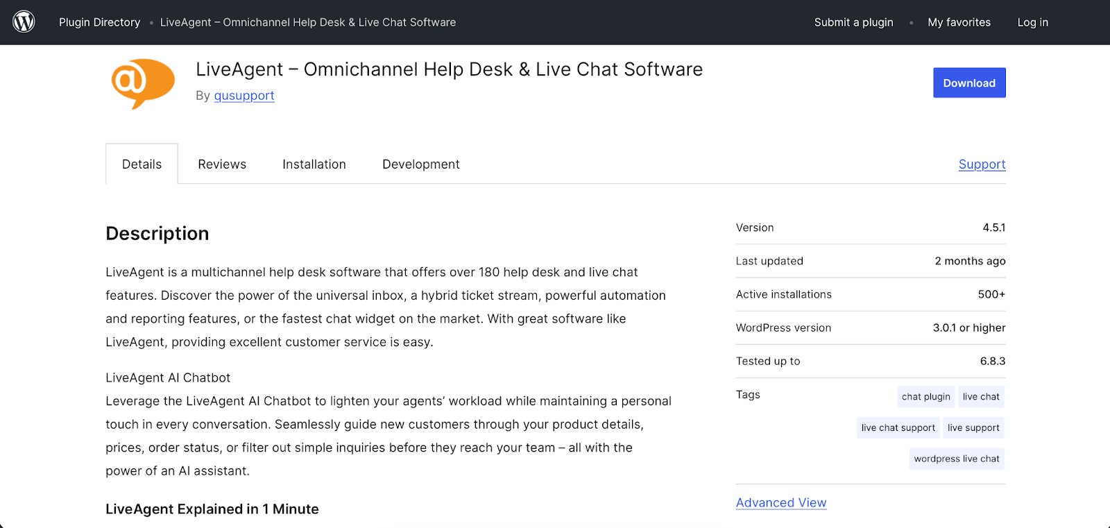Click the wordpress live chat tag
Viewport: 1110px width, 528px height.
957,459
